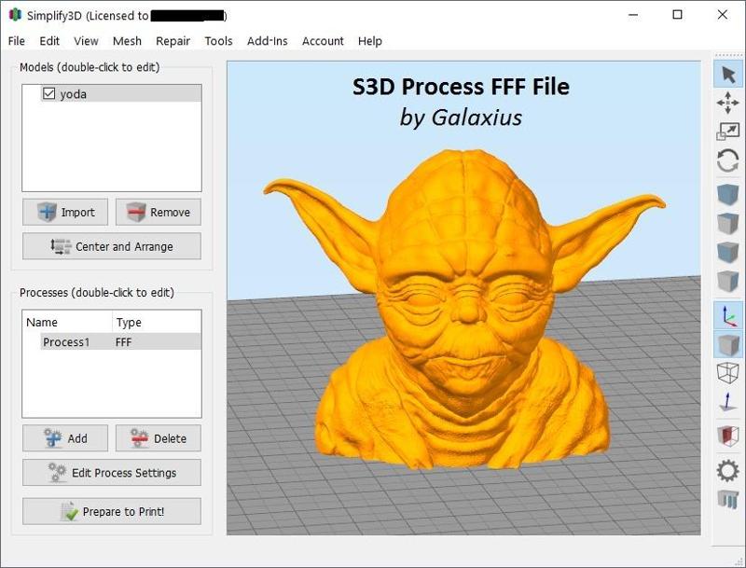The height and width of the screenshot is (568, 746).
Task: Close the Simplify3D window
Action: point(722,15)
